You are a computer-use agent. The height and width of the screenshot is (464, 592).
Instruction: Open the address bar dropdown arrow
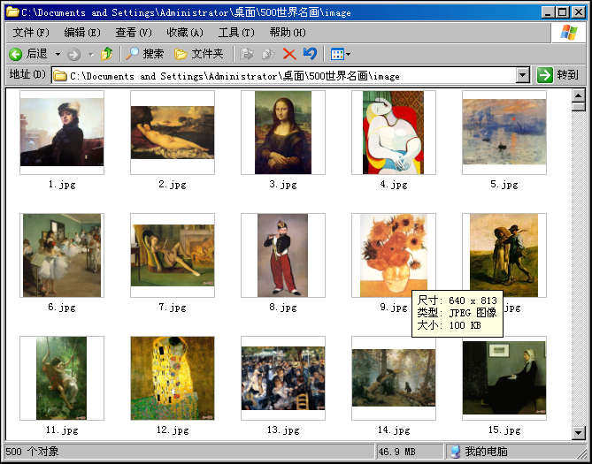click(522, 75)
